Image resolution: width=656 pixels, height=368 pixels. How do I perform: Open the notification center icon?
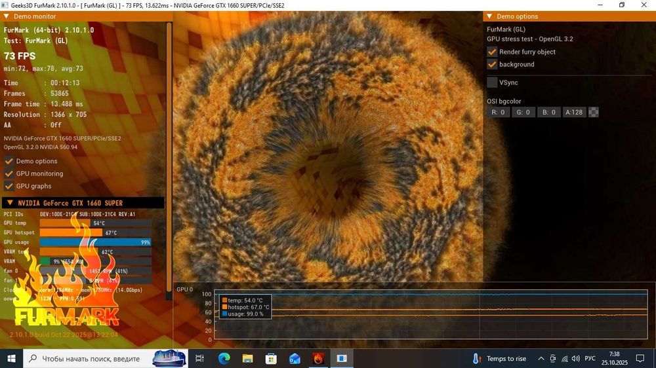pos(640,358)
